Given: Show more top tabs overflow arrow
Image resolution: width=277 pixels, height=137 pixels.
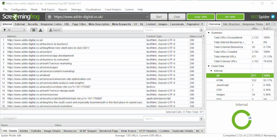Looking at the screenshot, I should [x=202, y=24].
